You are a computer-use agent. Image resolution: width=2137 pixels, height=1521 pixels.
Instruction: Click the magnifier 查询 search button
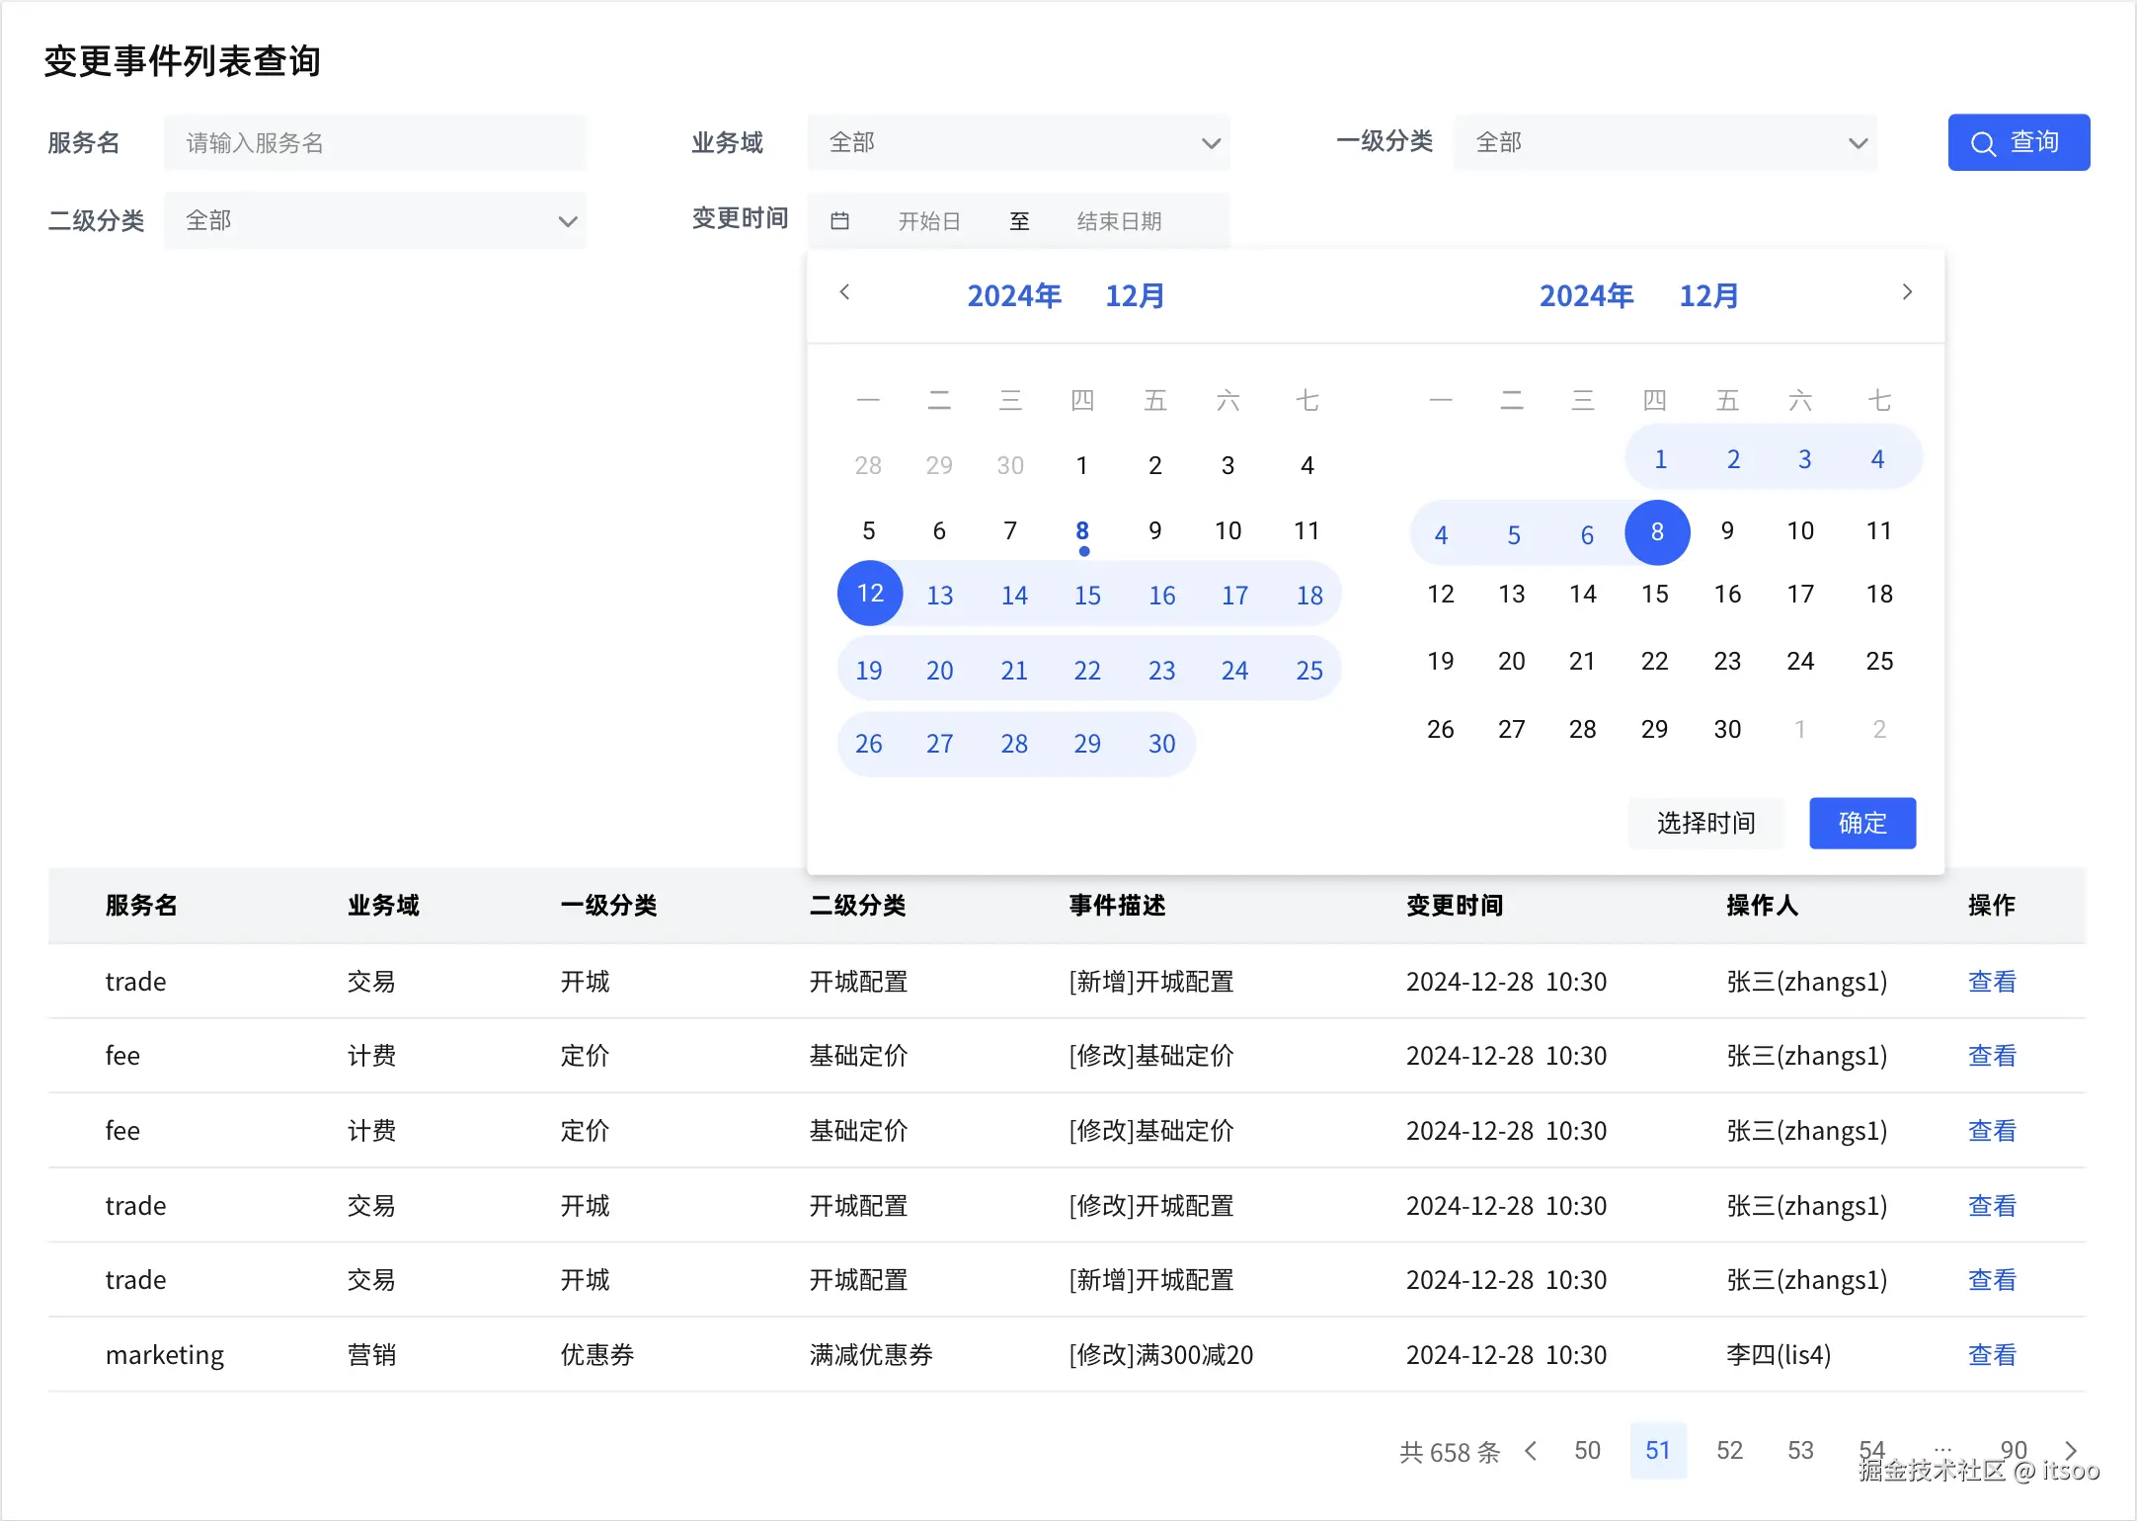[2018, 142]
